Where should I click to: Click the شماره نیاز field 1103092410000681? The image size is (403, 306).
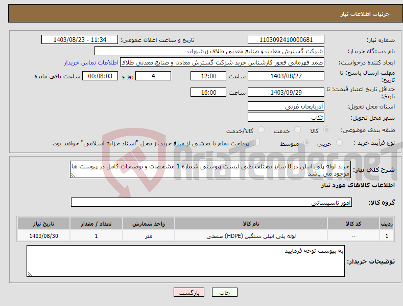click(286, 40)
